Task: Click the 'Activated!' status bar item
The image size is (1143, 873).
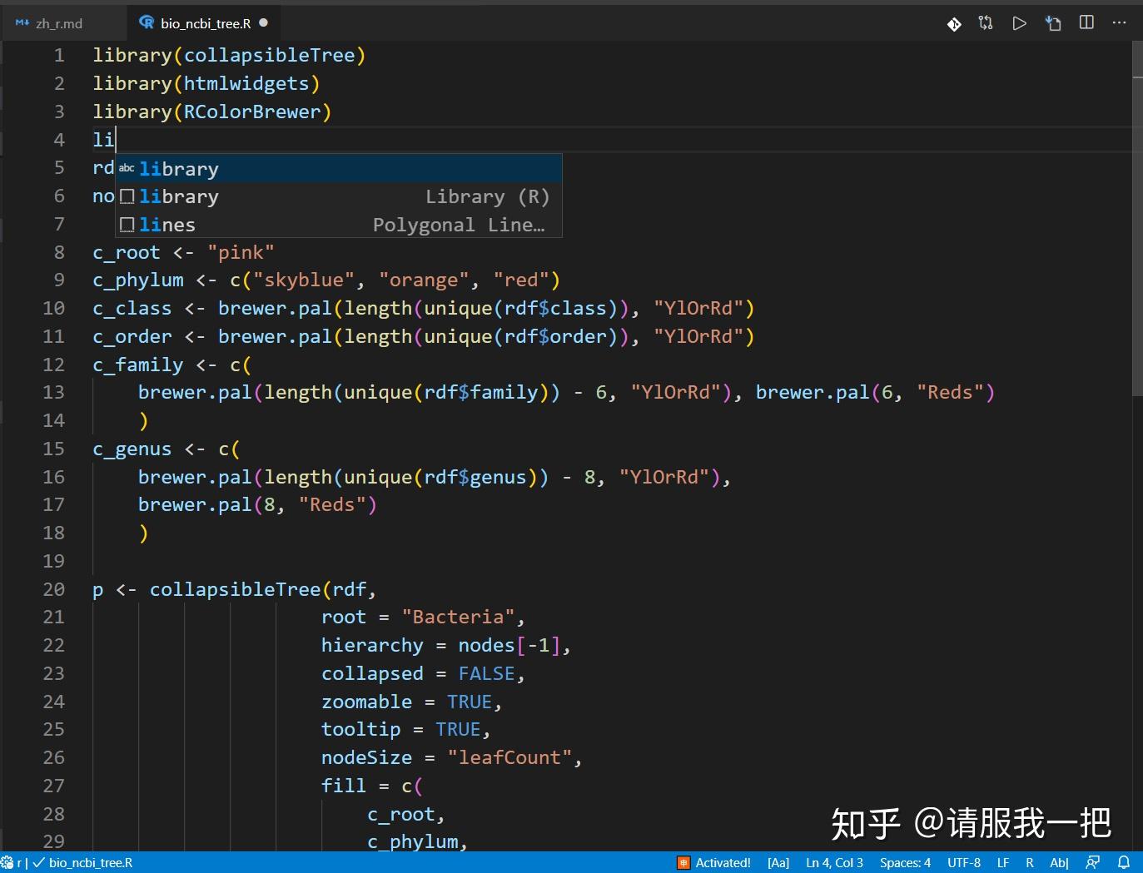Action: (723, 863)
